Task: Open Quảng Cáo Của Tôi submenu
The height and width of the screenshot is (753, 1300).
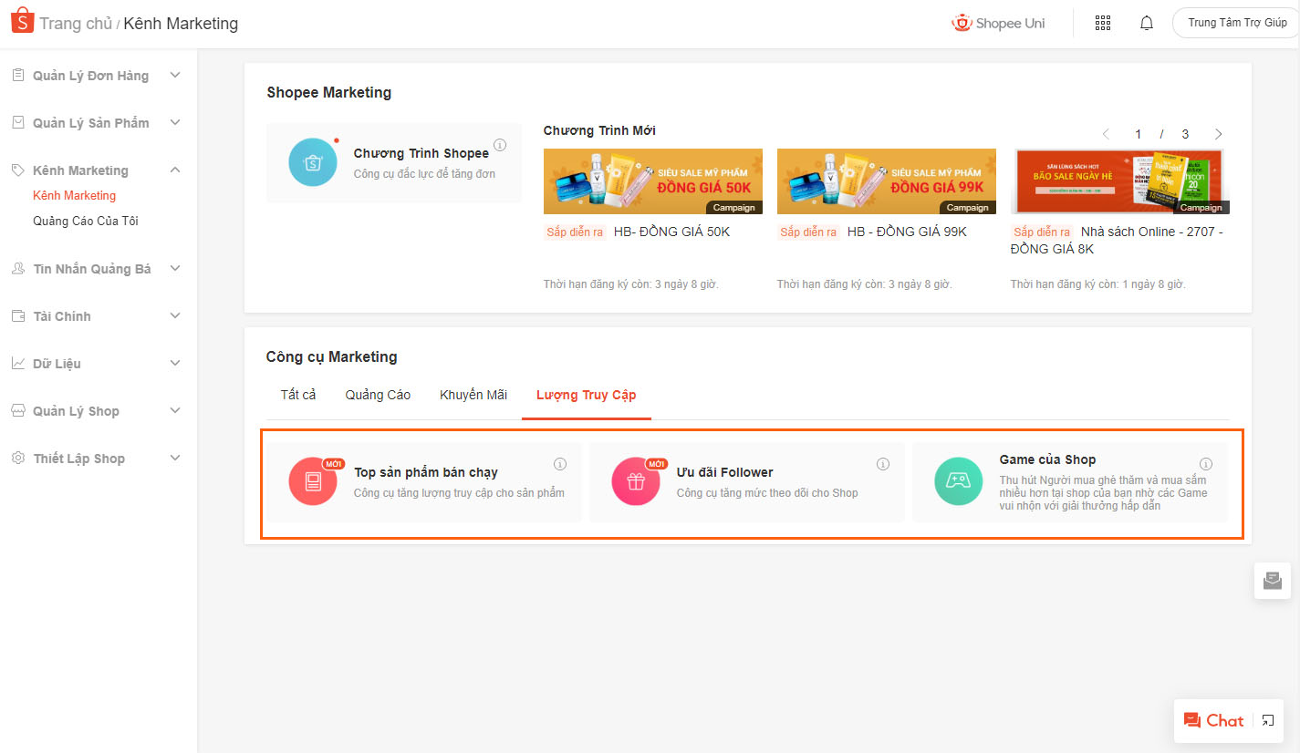Action: pos(86,221)
